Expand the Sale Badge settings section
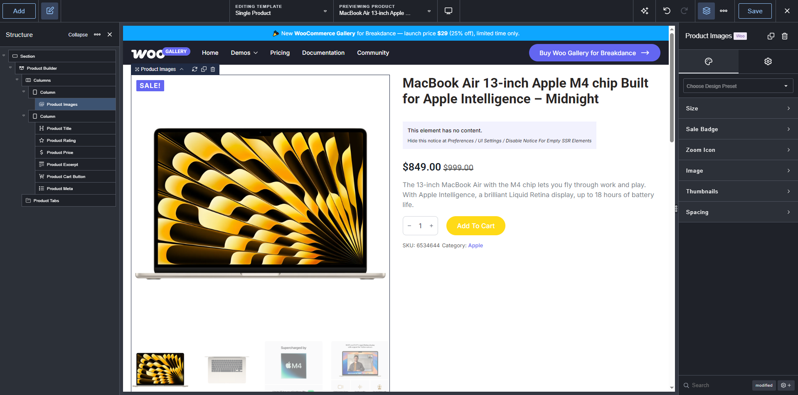 coord(738,129)
